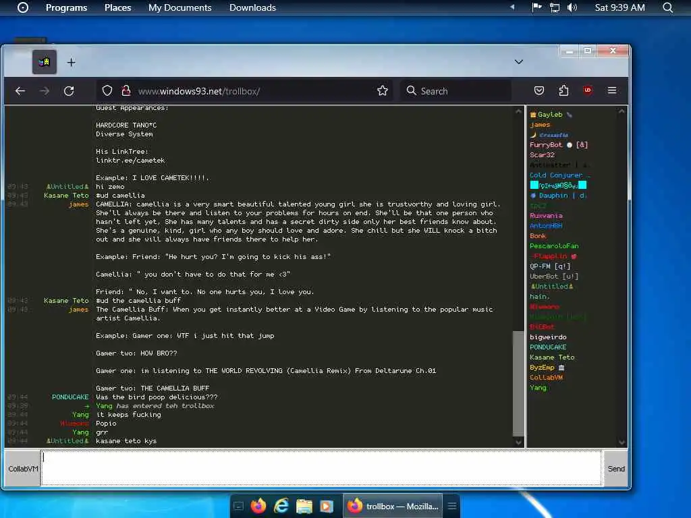Click the CollabVM nickname button

(x=22, y=469)
